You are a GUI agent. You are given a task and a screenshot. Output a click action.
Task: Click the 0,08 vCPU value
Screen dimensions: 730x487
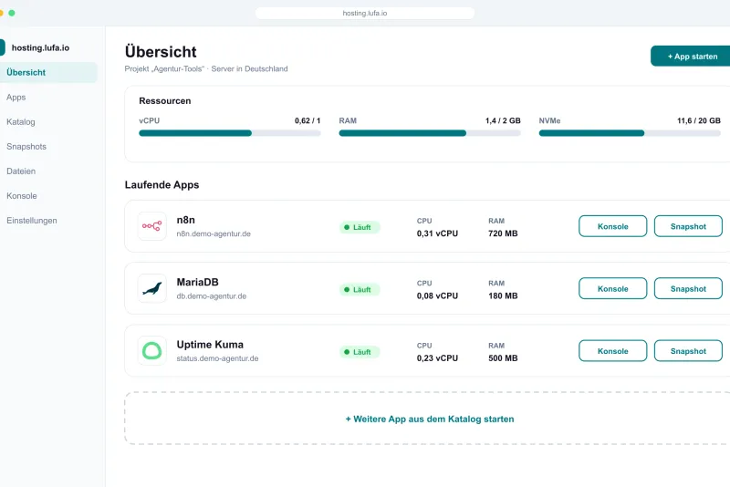[x=437, y=295]
